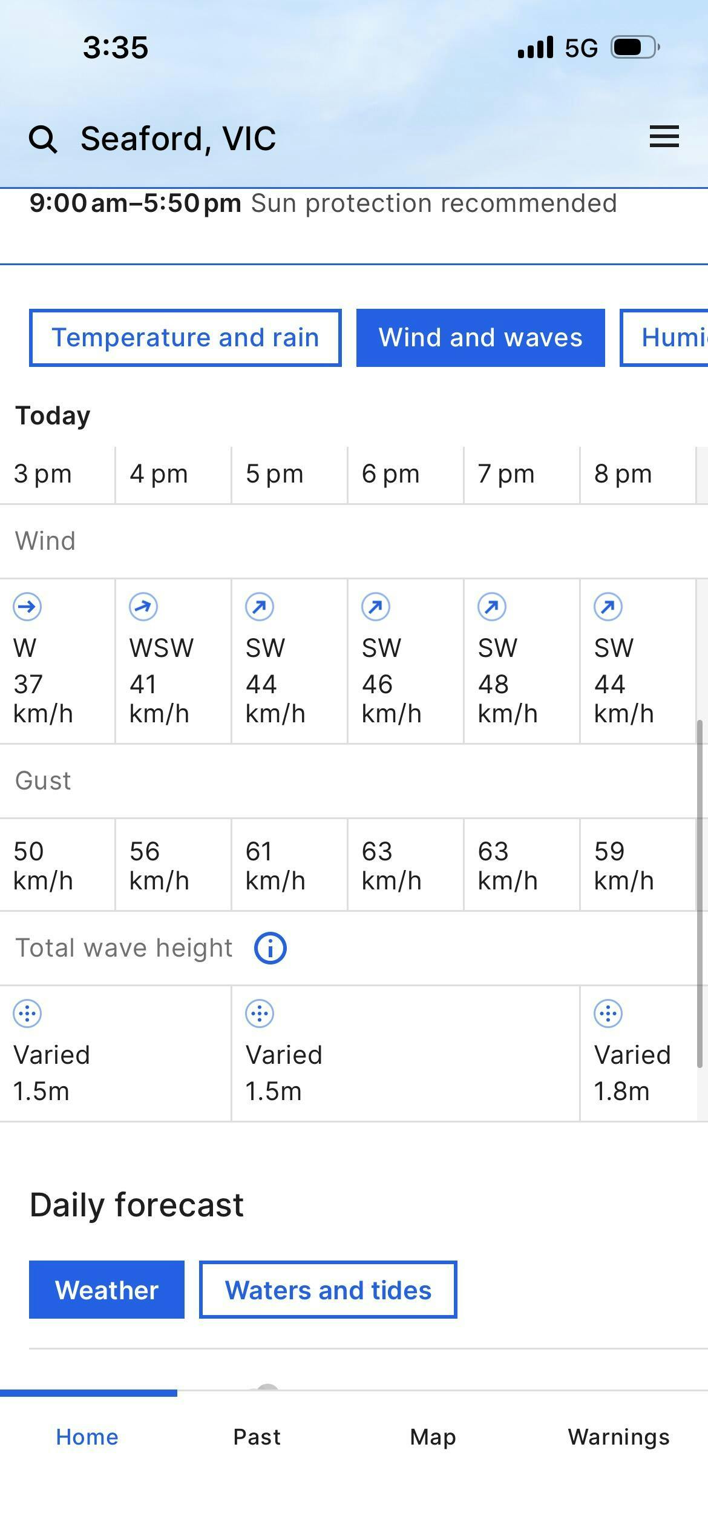Image resolution: width=708 pixels, height=1533 pixels.
Task: Tap the 7 pm SW wind direction icon
Action: (x=492, y=607)
